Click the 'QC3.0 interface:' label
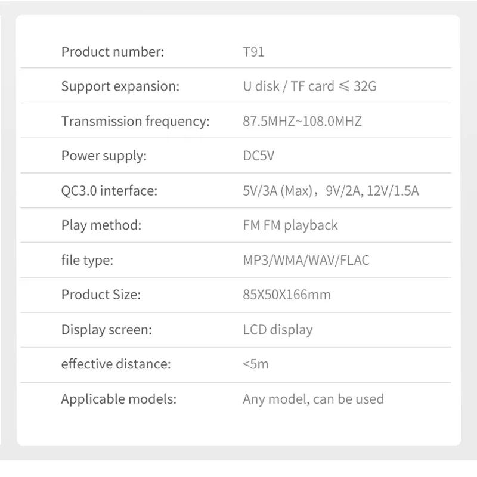Viewport: 477px width, 477px height. [109, 191]
